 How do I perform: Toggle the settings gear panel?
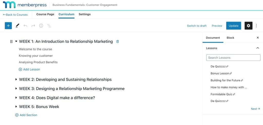248,26
